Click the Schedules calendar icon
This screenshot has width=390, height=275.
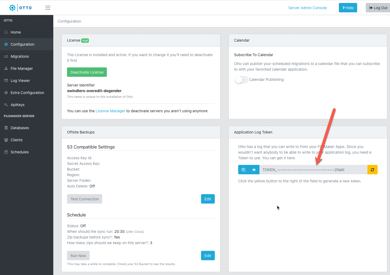click(6, 152)
